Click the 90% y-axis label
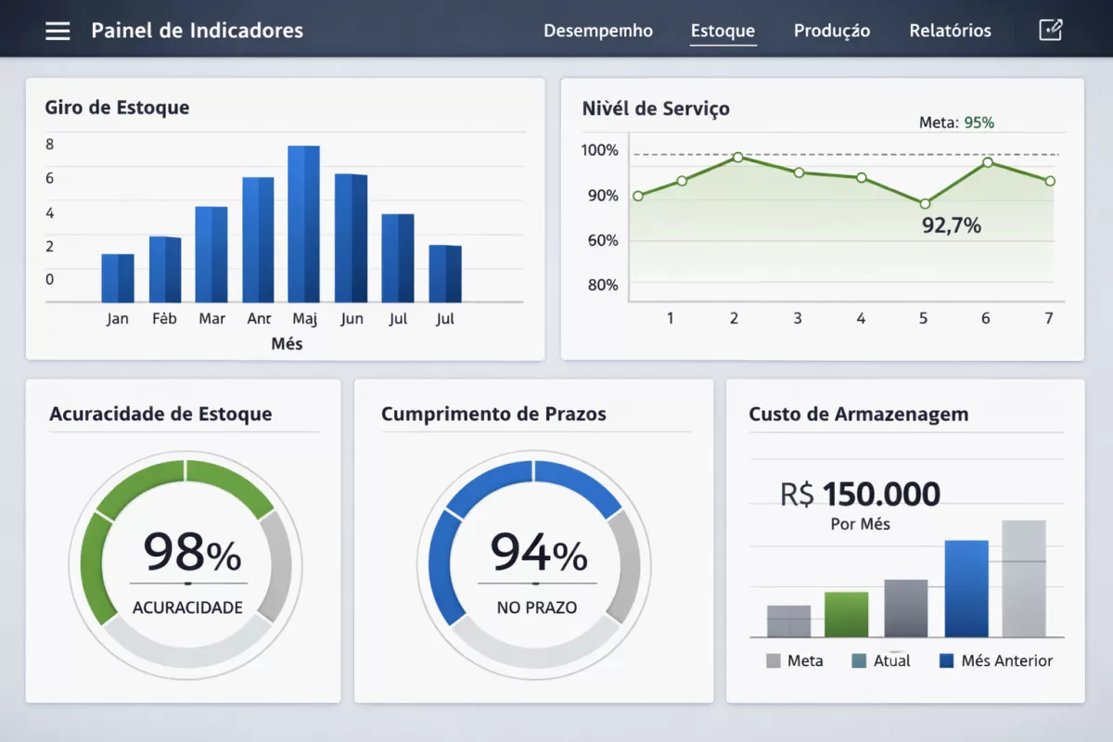Screen dimensions: 1113x742 coord(603,195)
